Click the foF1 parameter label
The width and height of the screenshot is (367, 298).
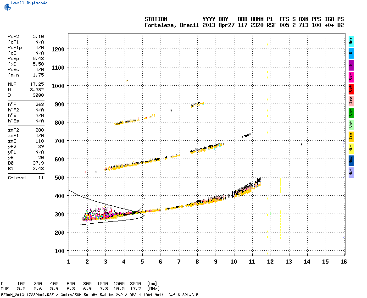(13, 42)
